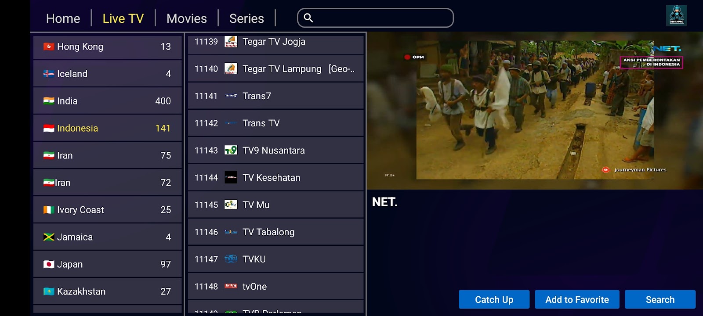Click the Japan flag icon
The image size is (703, 316).
(49, 264)
